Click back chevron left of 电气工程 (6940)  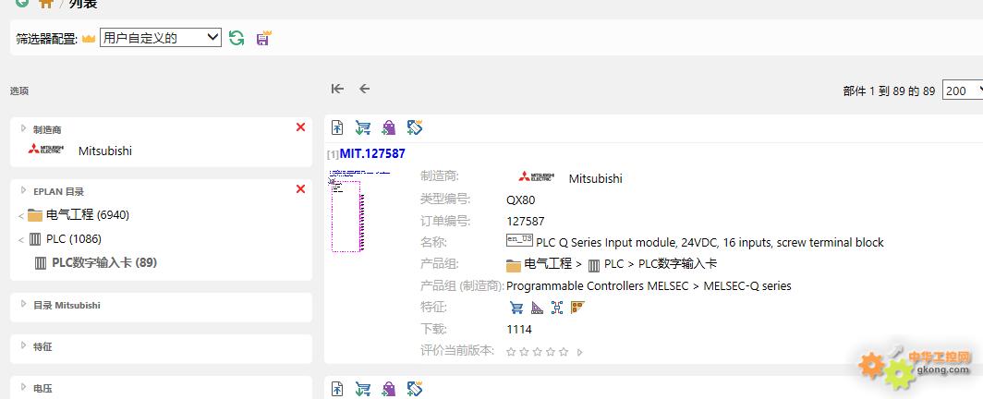click(x=20, y=216)
